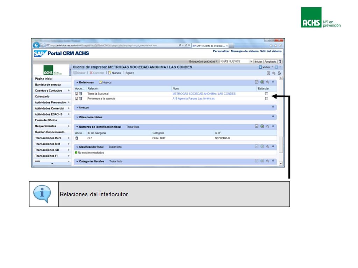The width and height of the screenshot is (358, 268).
Task: Open Fuera de Oficina in sidebar
Action: 52,120
